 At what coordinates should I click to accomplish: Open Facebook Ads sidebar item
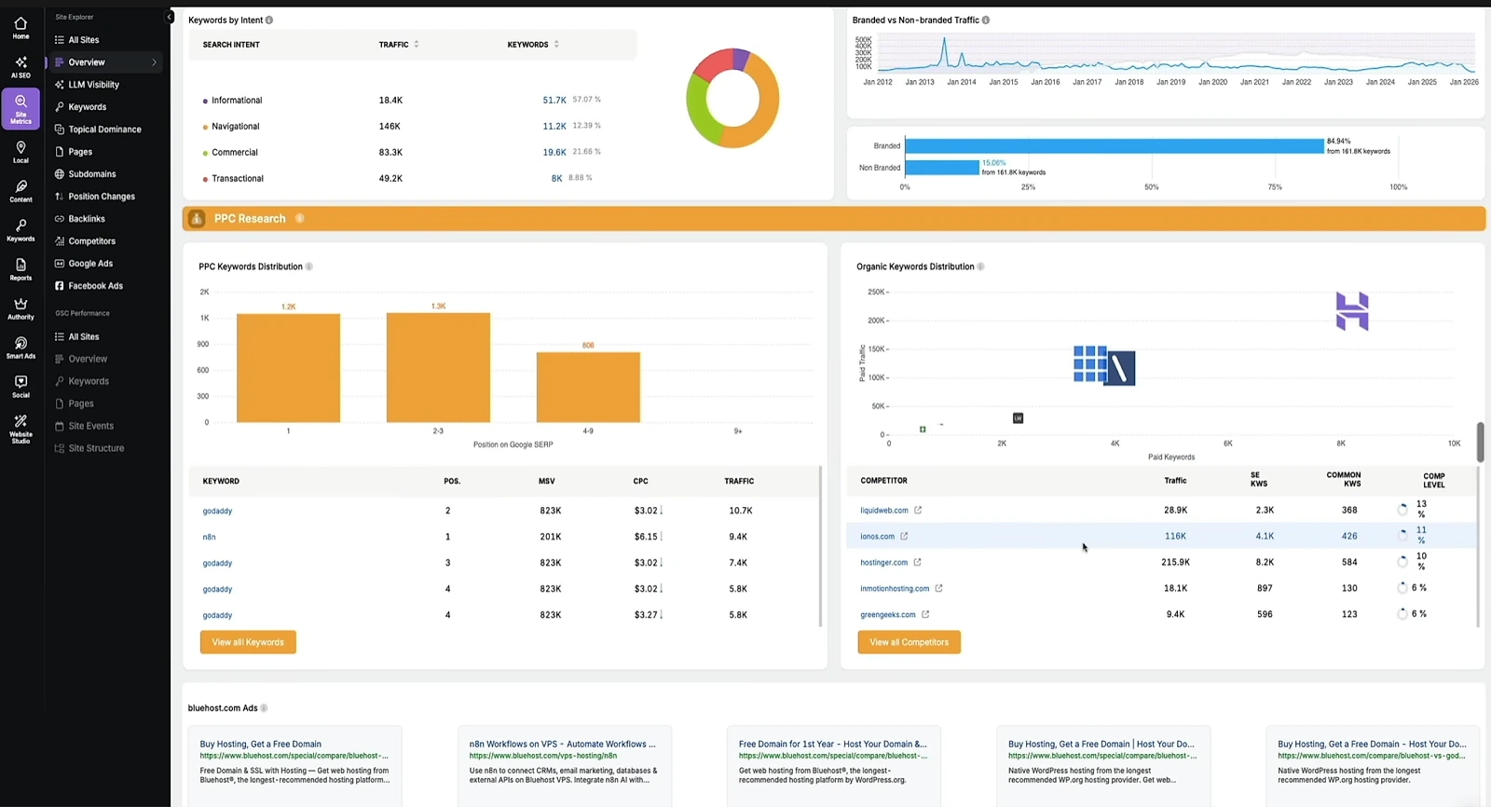pyautogui.click(x=95, y=286)
